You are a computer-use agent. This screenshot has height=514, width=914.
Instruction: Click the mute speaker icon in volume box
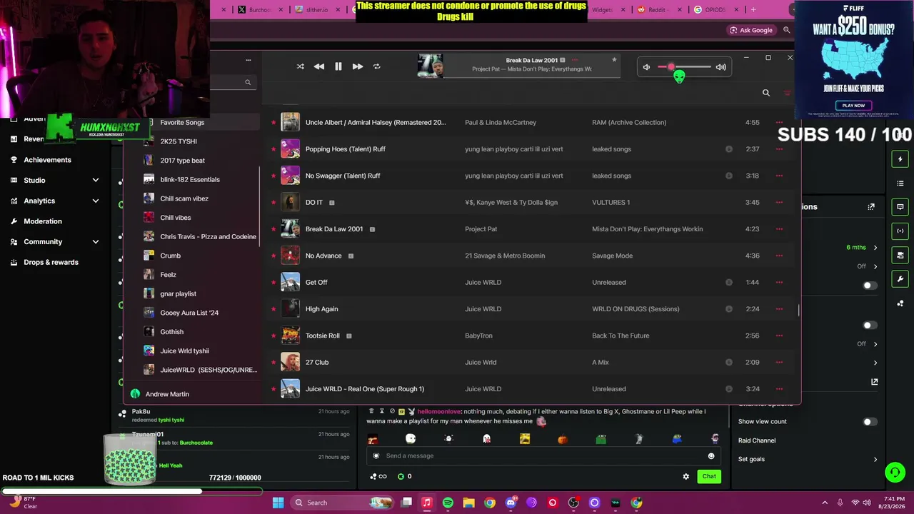click(x=646, y=67)
